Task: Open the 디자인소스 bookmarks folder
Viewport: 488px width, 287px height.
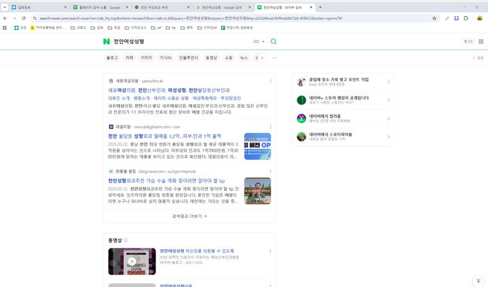Action: pos(135,28)
